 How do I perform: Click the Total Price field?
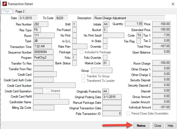click(161, 46)
